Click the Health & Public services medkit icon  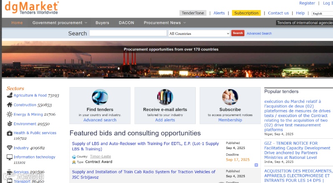[x=10, y=133]
